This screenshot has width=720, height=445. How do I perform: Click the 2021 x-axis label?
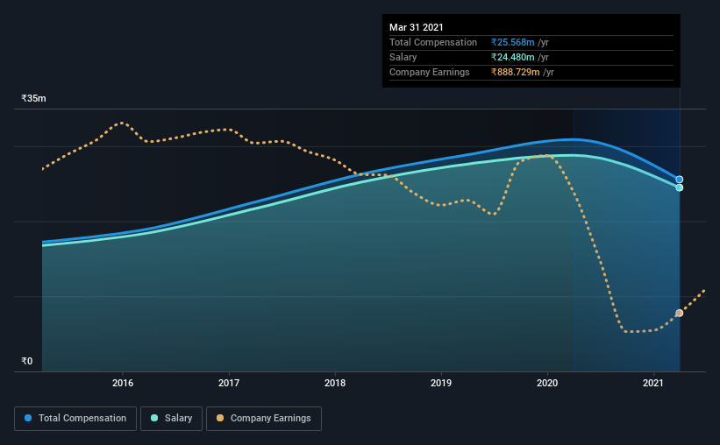coord(653,383)
